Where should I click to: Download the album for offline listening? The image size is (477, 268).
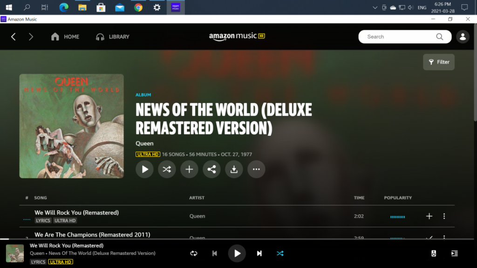click(234, 169)
